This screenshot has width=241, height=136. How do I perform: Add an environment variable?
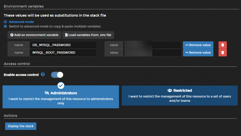pyautogui.click(x=34, y=35)
